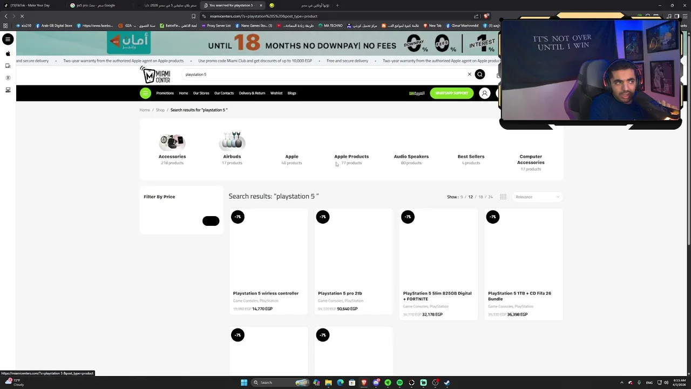The height and width of the screenshot is (389, 691).
Task: Show 9 products per page
Action: pos(462,197)
